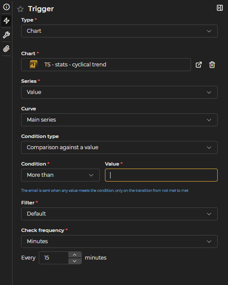Click the Every minutes number field
Image resolution: width=228 pixels, height=285 pixels.
(54, 258)
